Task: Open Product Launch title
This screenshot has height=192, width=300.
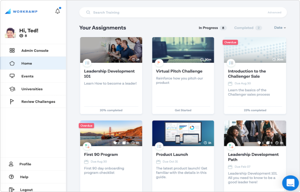Action: pos(172,155)
